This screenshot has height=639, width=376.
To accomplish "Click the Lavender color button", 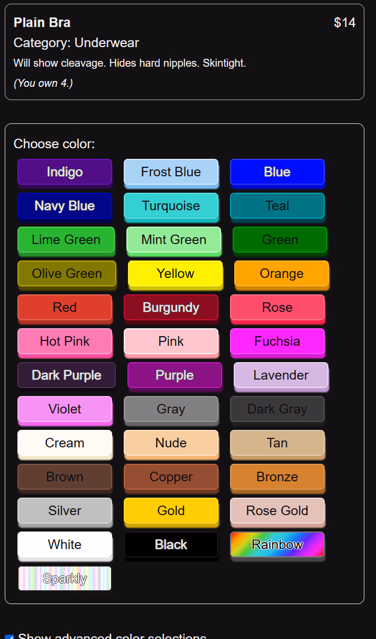I will (281, 375).
